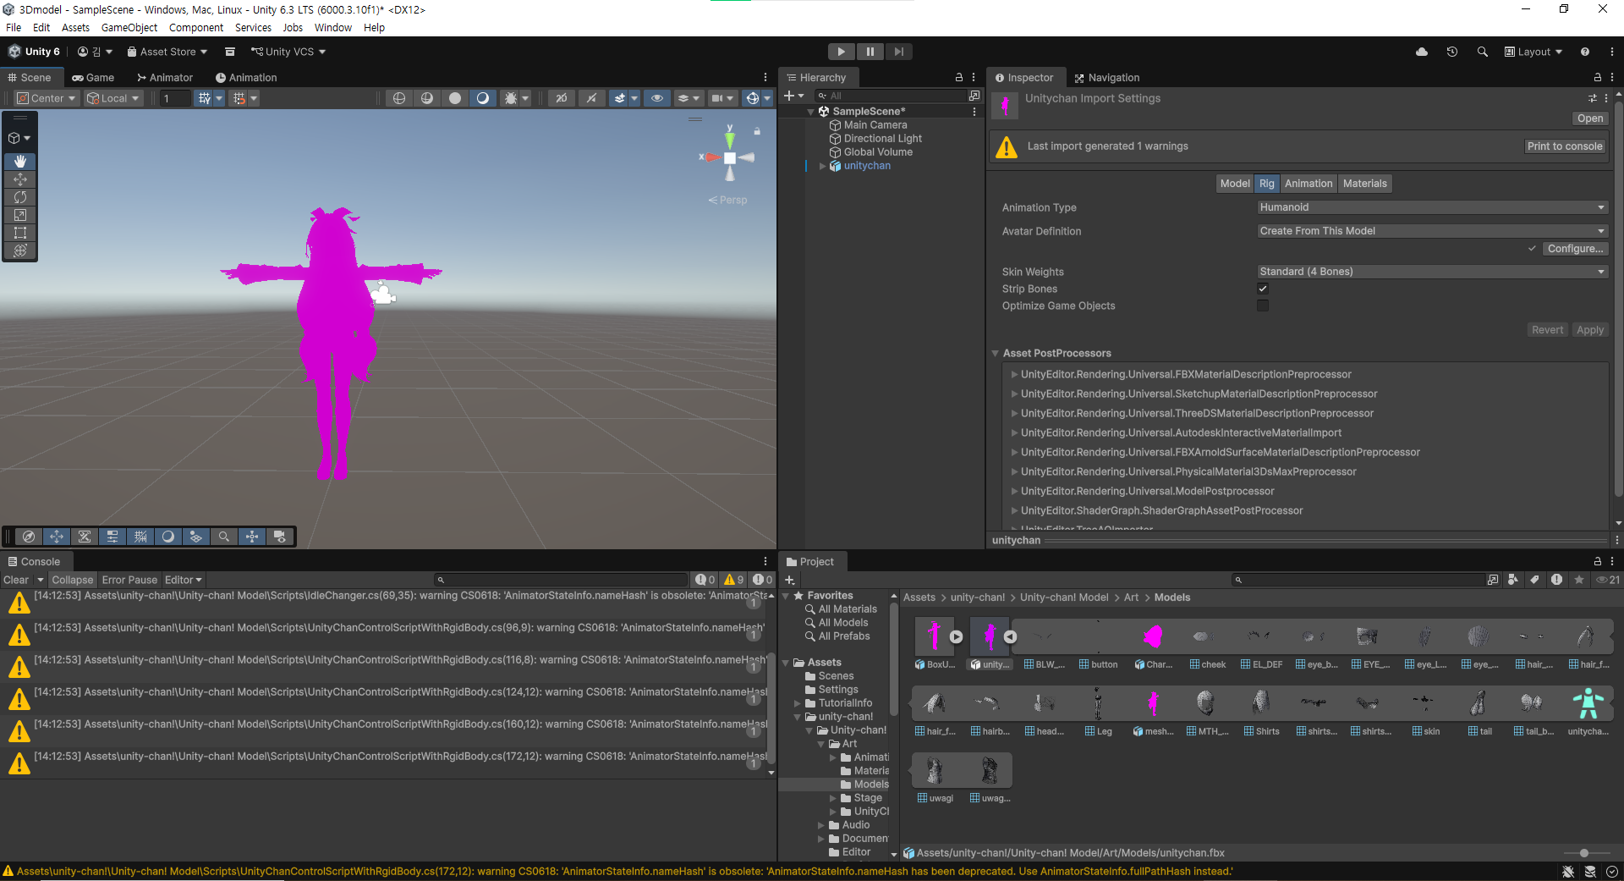Toggle Error Pause in the Console

[x=129, y=580]
